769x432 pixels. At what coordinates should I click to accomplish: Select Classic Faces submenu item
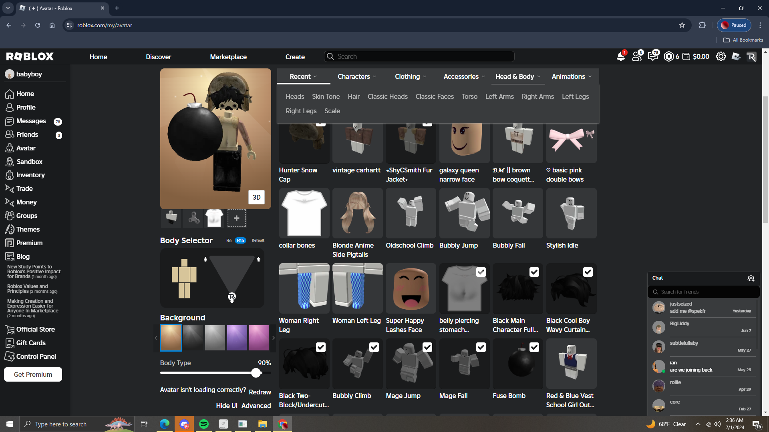(x=435, y=96)
